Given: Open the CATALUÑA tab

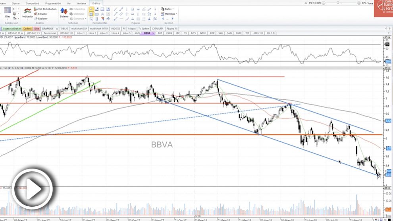Looking at the screenshot, I should tap(158, 29).
